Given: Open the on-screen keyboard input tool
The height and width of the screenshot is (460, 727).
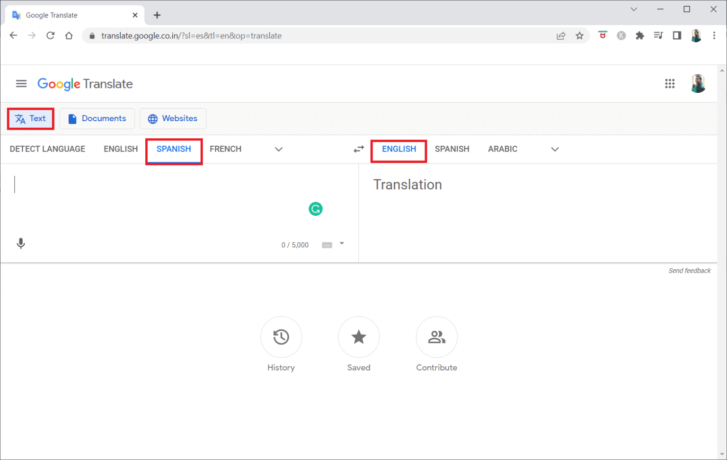Looking at the screenshot, I should pos(327,244).
